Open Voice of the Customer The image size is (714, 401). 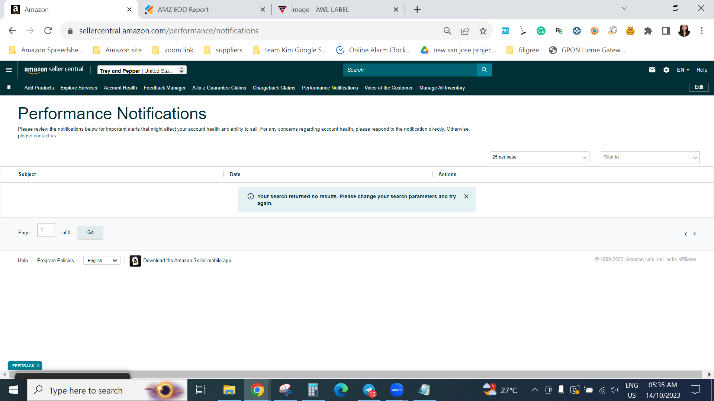click(x=389, y=88)
